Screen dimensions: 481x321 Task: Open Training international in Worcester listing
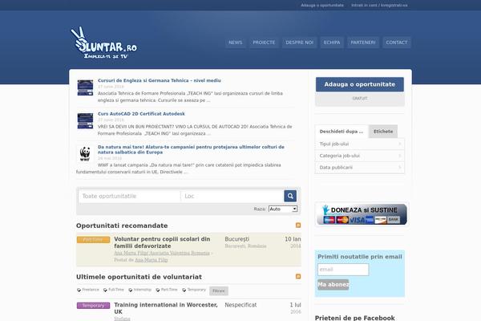tap(166, 308)
